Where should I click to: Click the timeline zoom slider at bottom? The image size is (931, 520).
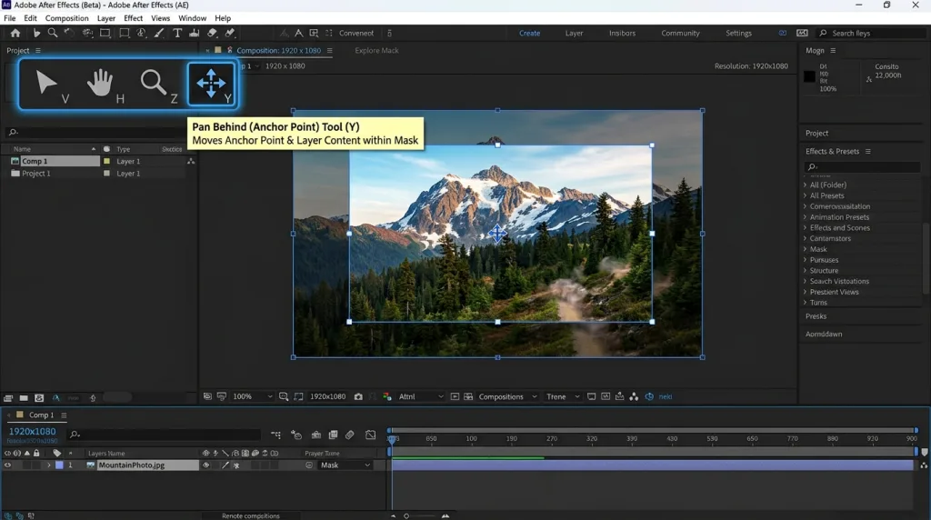[x=418, y=515]
